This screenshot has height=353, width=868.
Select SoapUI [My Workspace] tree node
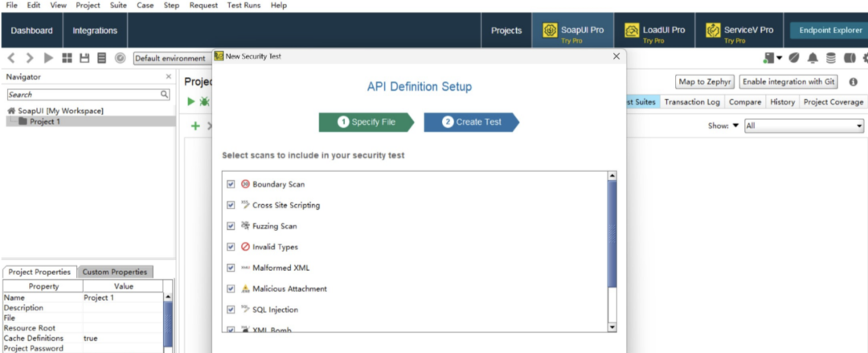click(60, 111)
